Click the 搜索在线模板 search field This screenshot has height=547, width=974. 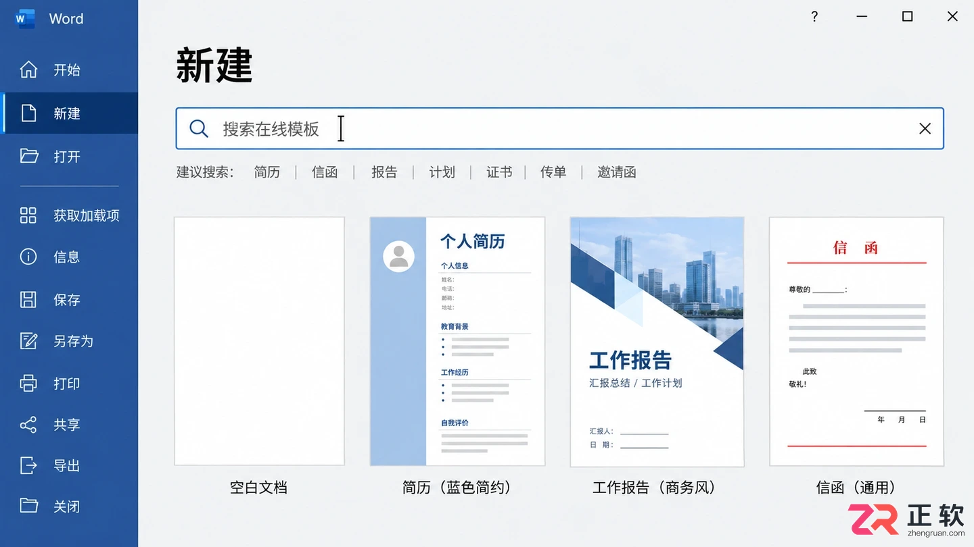tap(559, 128)
